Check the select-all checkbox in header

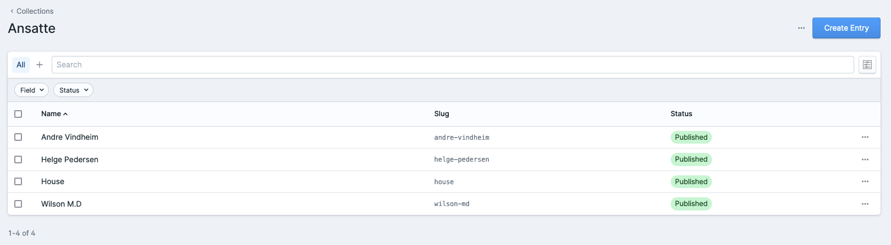18,114
